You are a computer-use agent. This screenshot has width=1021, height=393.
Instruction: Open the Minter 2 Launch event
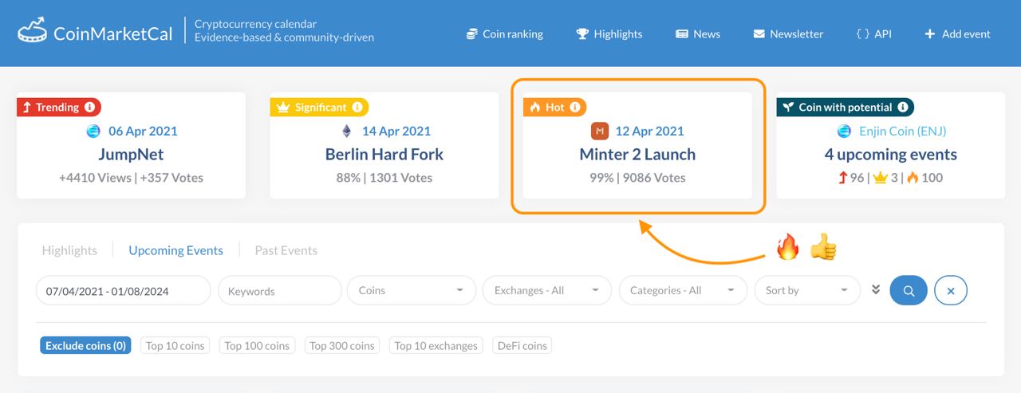tap(637, 154)
